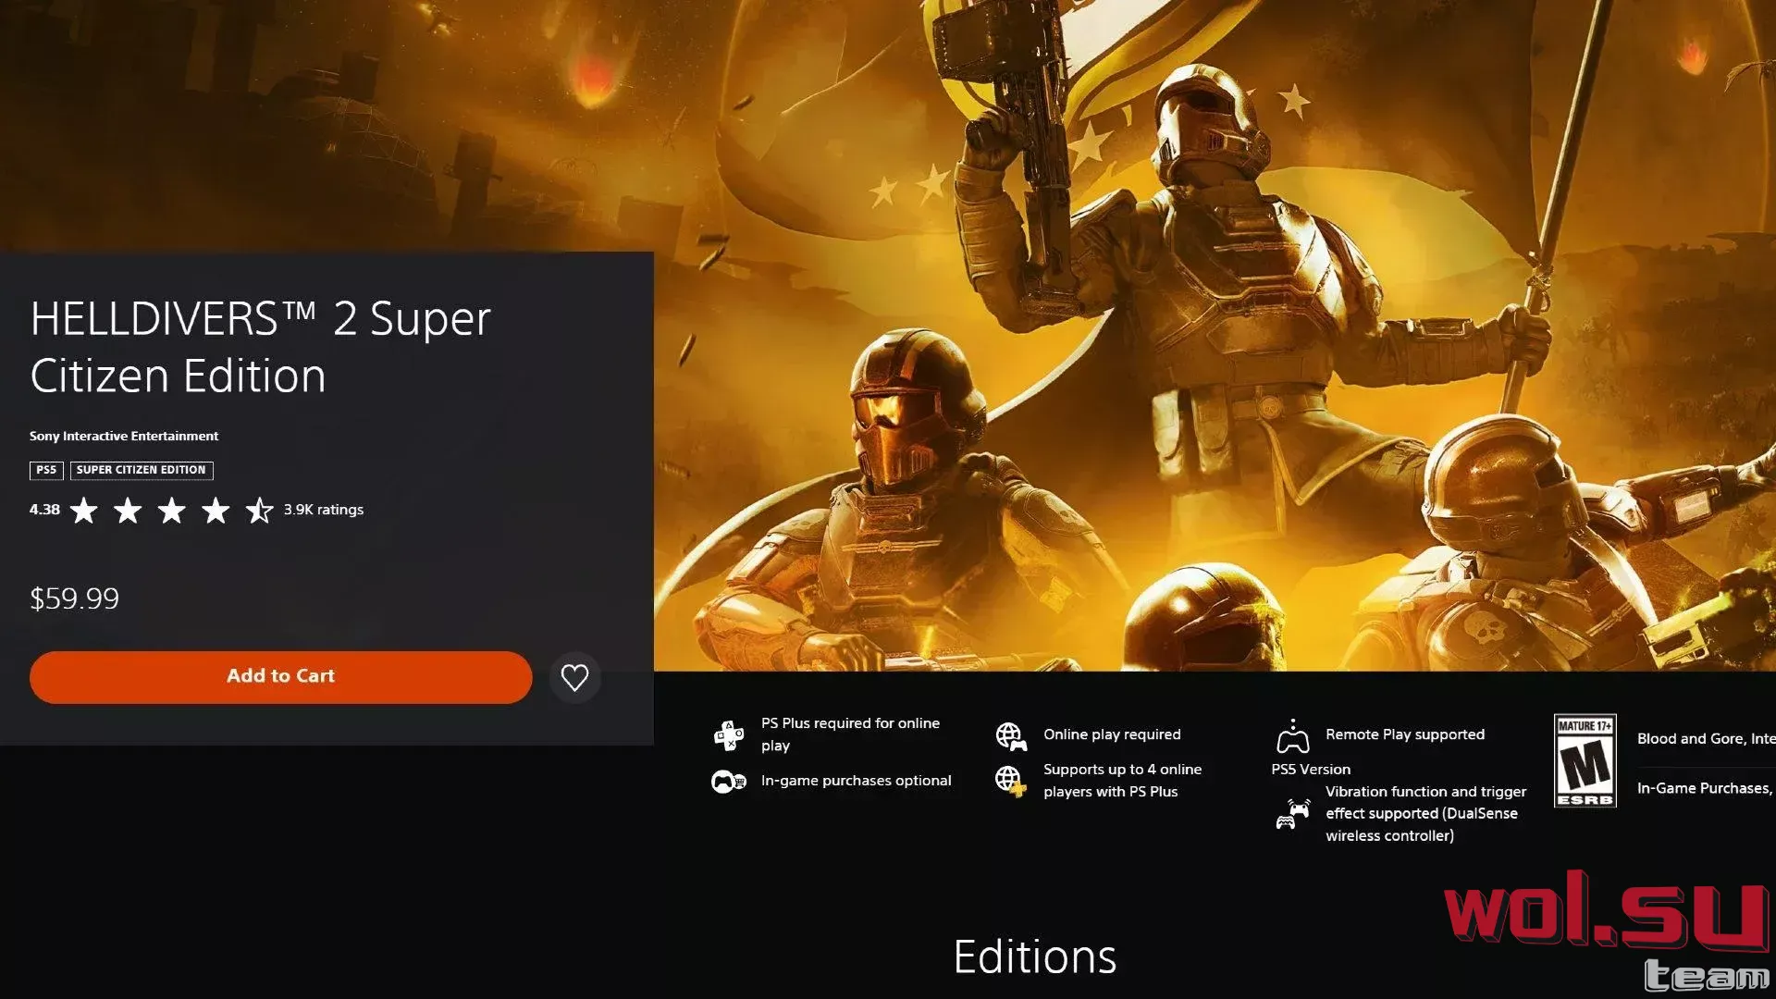Viewport: 1776px width, 999px height.
Task: Click the in-game purchases controller icon
Action: point(729,782)
